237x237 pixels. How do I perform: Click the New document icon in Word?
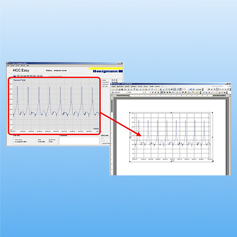pyautogui.click(x=113, y=89)
